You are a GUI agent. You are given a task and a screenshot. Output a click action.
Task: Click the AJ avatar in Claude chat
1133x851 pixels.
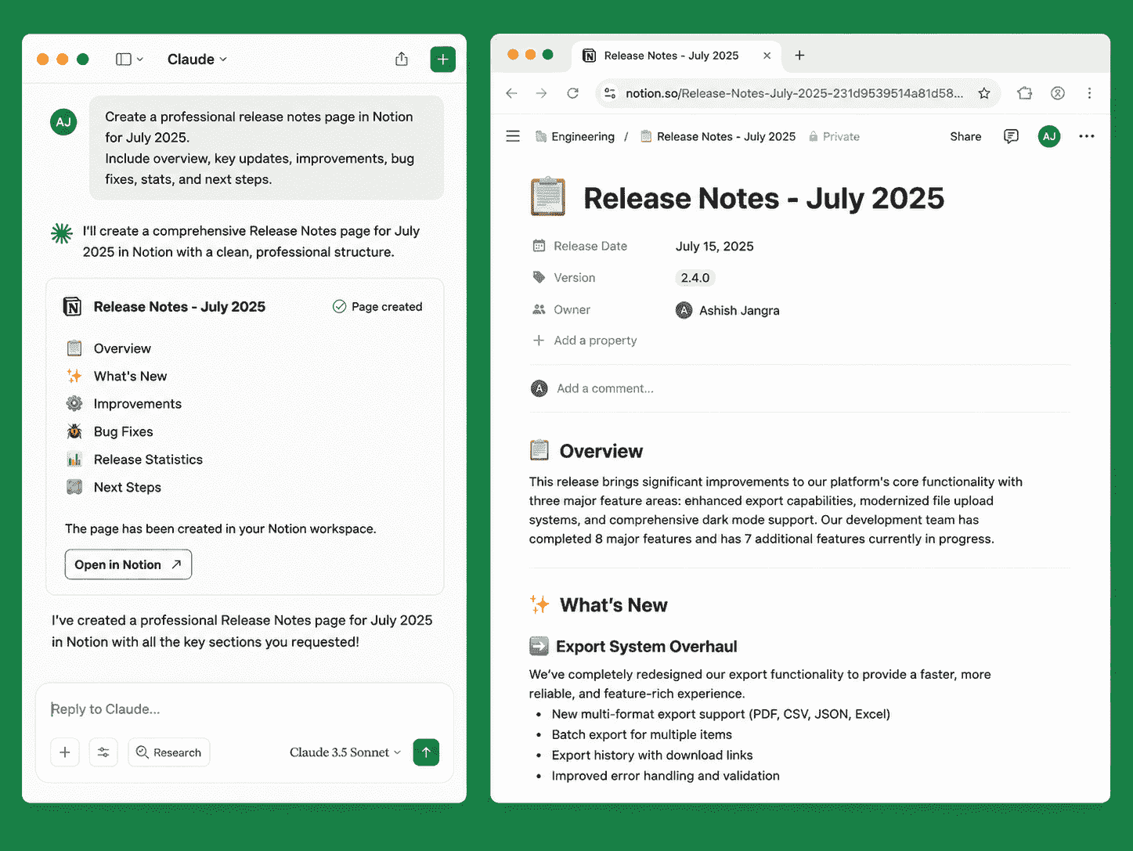tap(63, 122)
